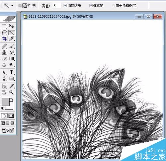The width and height of the screenshot is (166, 161).
Task: Click the 容差 tolerance input field
Action: 56,6
